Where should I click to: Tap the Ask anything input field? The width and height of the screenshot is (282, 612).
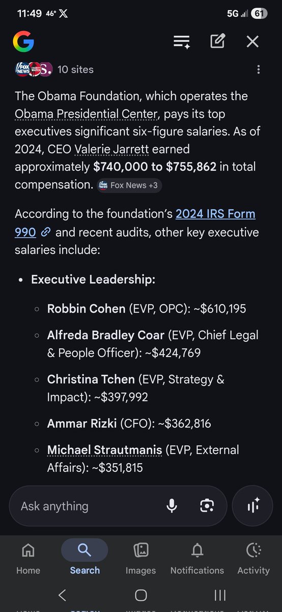click(x=87, y=506)
